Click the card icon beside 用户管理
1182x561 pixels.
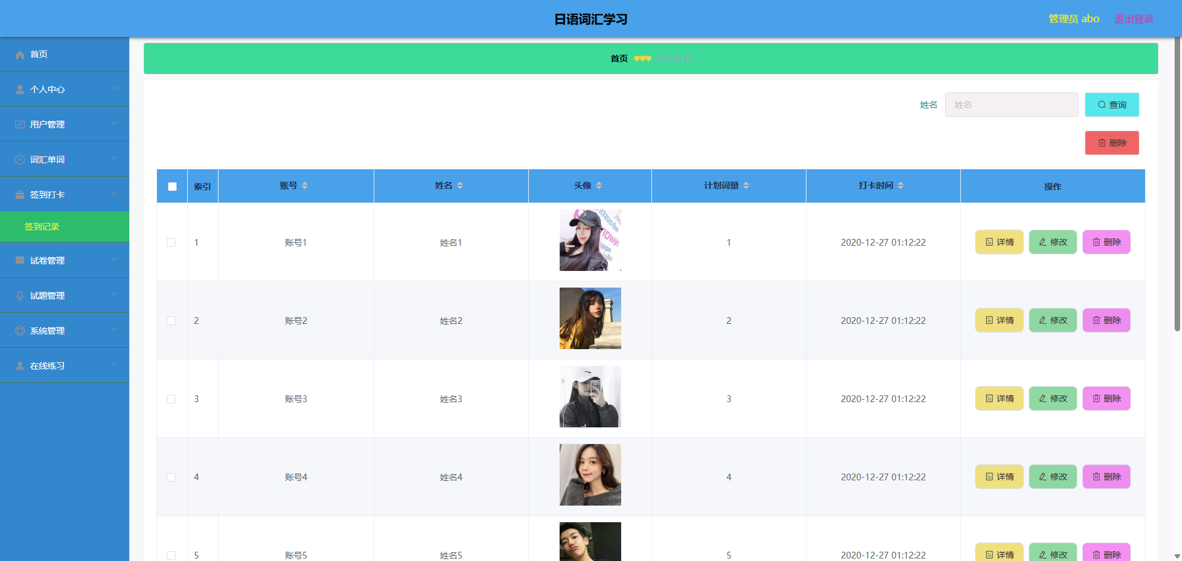pos(20,125)
